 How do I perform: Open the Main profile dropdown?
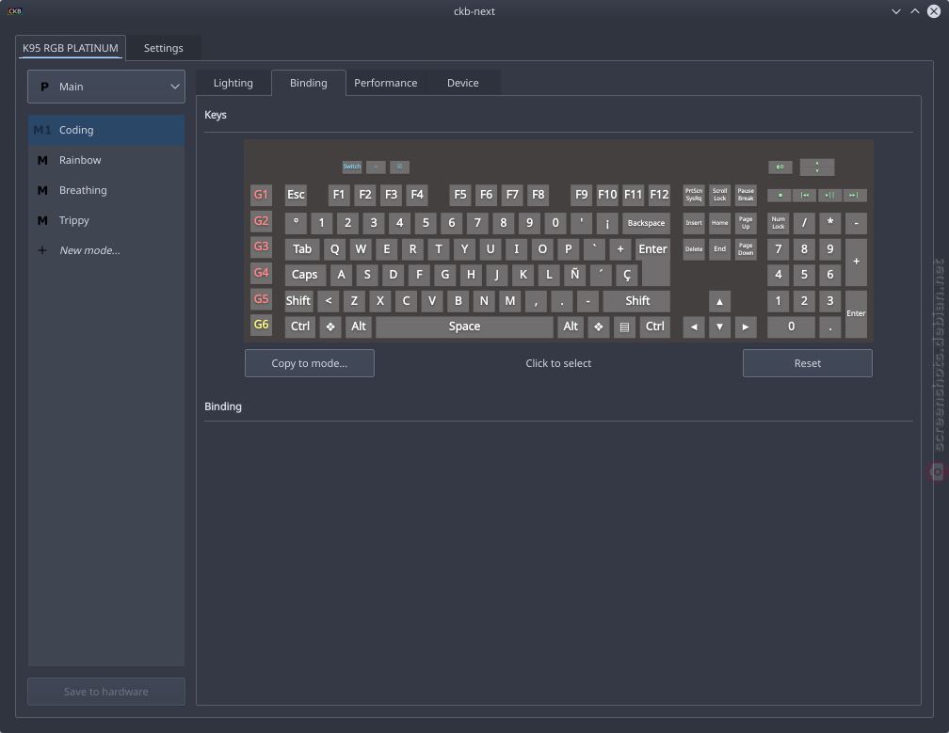coord(106,87)
